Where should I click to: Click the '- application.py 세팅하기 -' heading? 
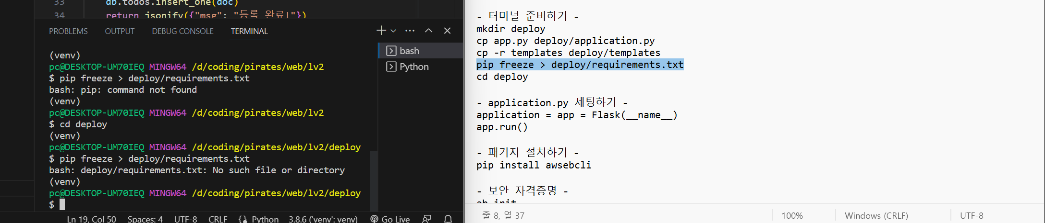click(x=552, y=102)
